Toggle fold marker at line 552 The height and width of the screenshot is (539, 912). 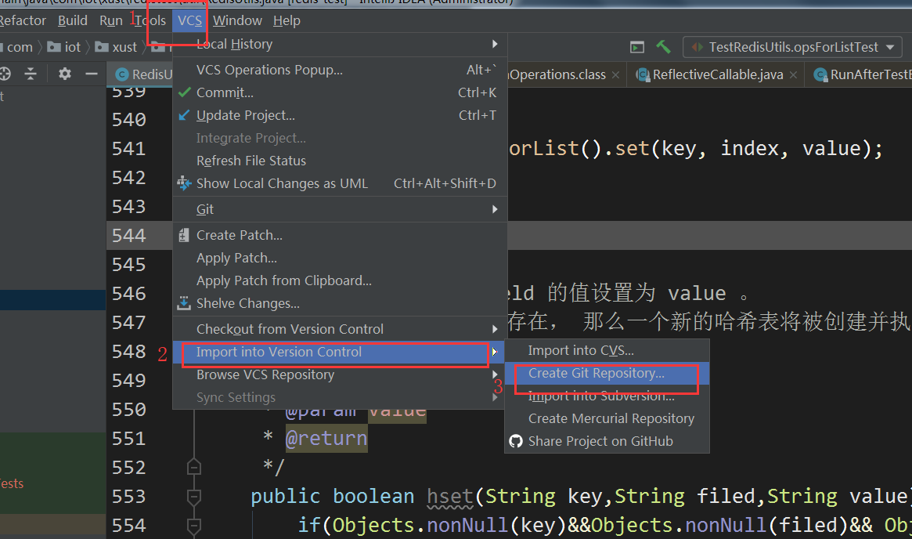point(193,467)
